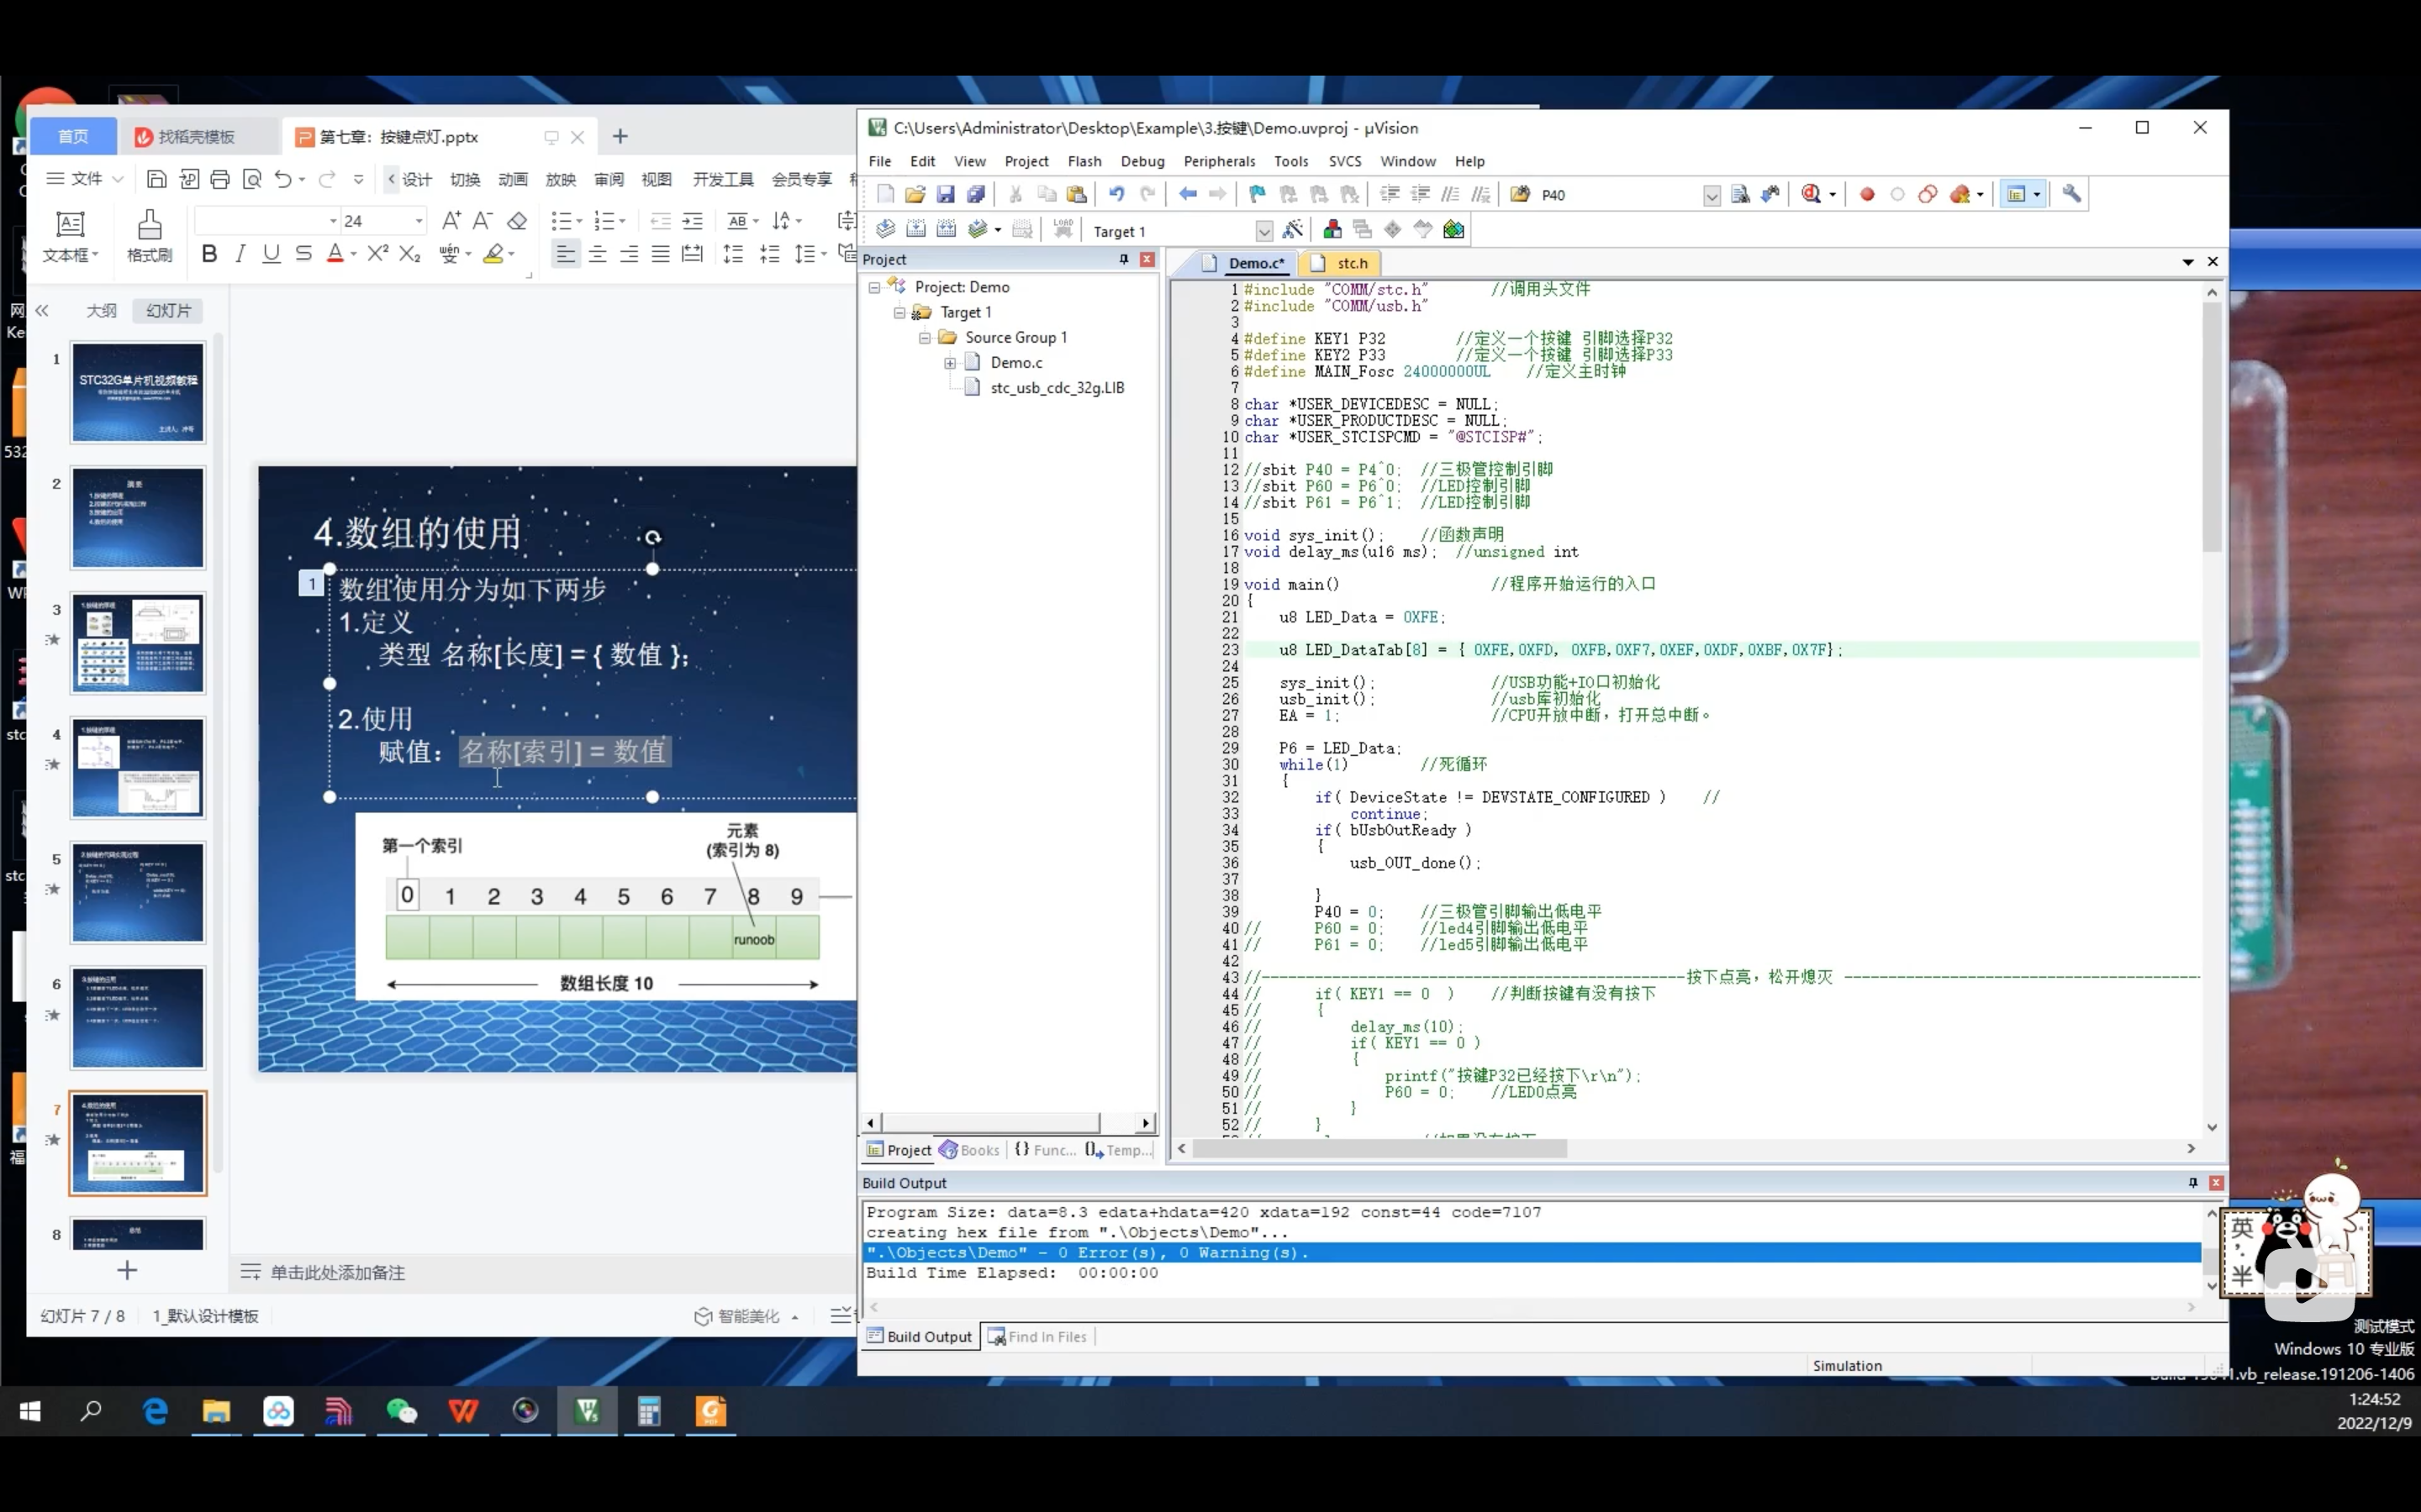Select stc_usb_cdc_32g.LIB in project tree
The height and width of the screenshot is (1512, 2421).
[x=1057, y=388]
